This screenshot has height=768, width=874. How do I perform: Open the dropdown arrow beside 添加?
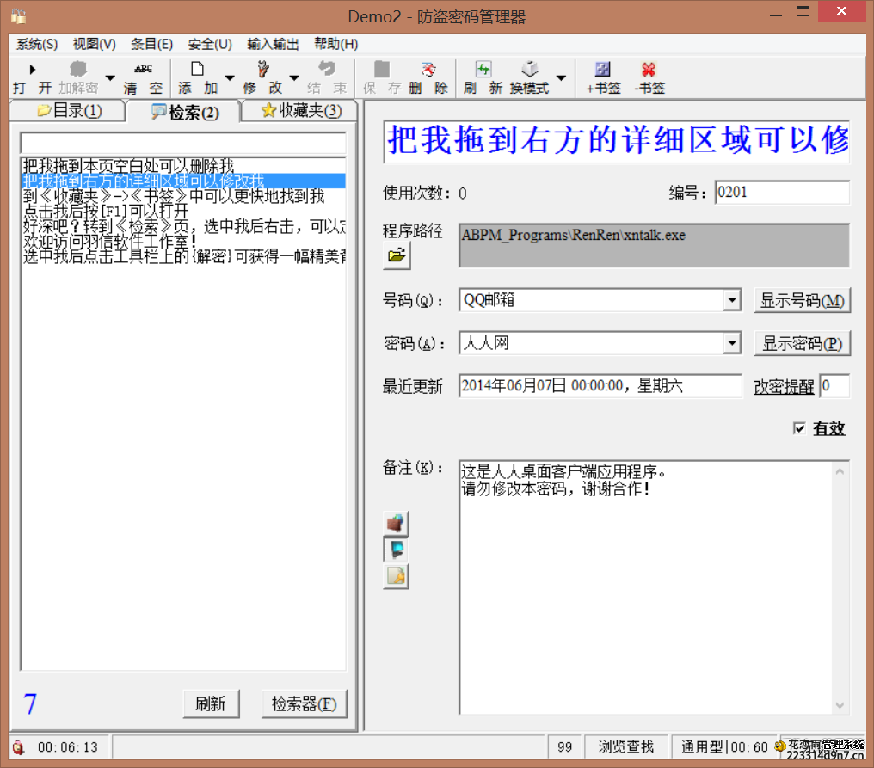click(x=229, y=78)
